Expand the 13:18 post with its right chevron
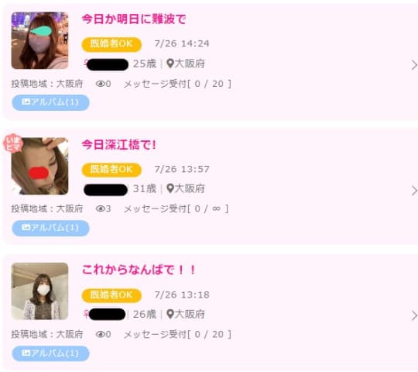Viewport: 418px width, 372px height. click(414, 315)
